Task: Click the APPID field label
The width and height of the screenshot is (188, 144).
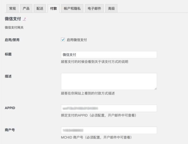Action: tap(10, 108)
